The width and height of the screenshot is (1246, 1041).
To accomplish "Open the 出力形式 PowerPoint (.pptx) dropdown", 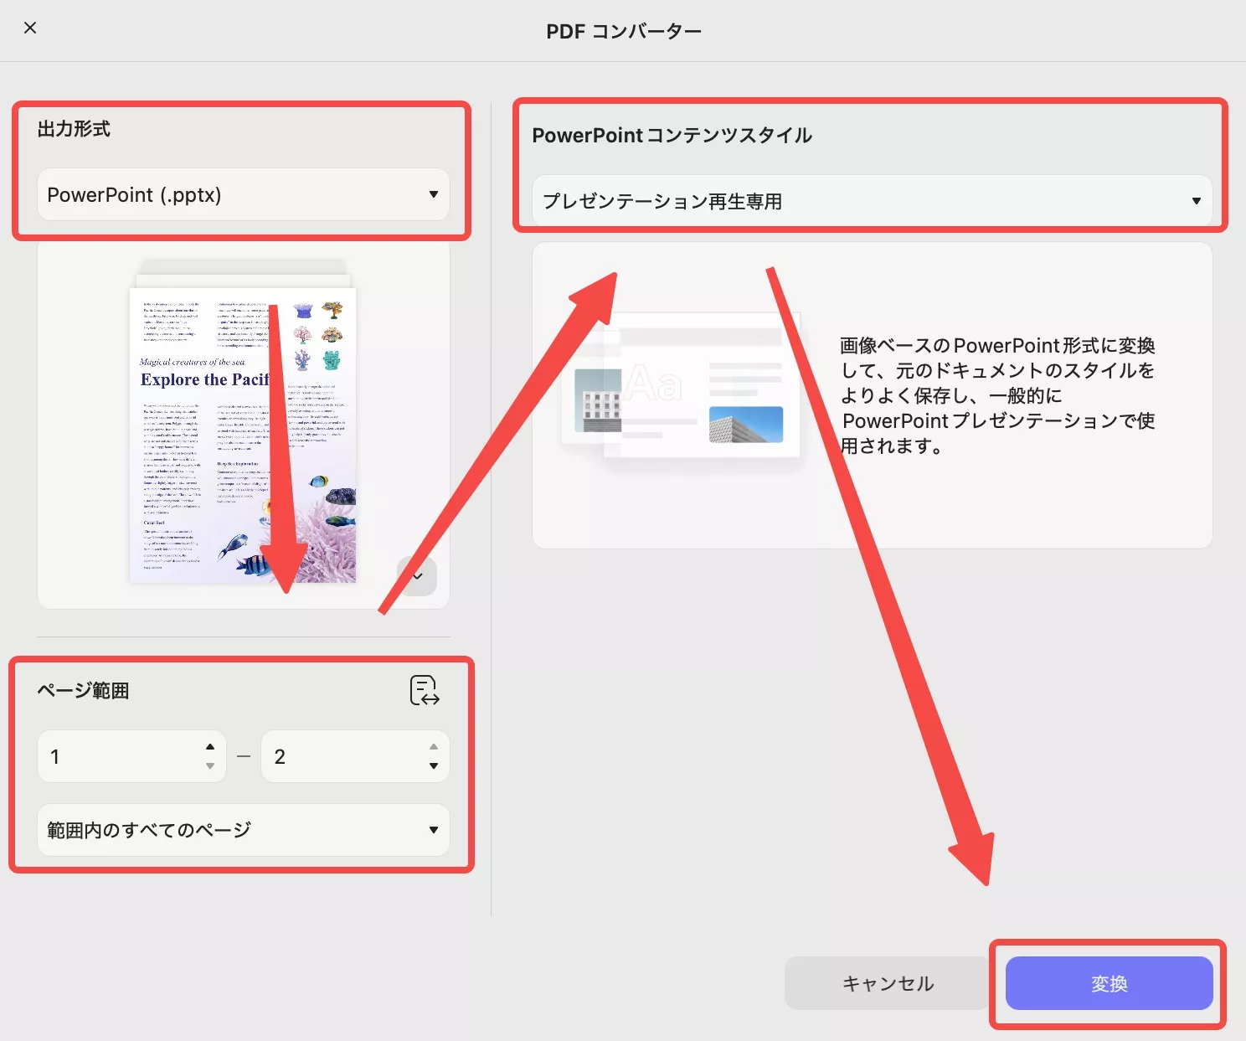I will [x=243, y=194].
